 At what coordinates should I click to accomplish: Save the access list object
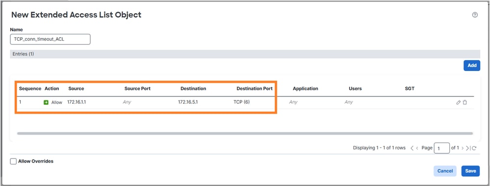pos(470,171)
